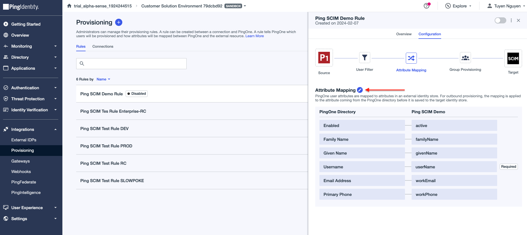Viewport: 527px width, 235px height.
Task: Click the Identity Verification card icon
Action: 6,110
